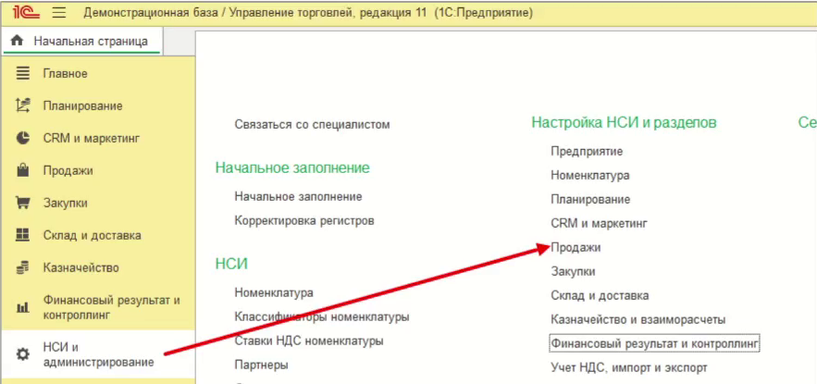
Task: Open Предприятие settings
Action: pyautogui.click(x=588, y=151)
